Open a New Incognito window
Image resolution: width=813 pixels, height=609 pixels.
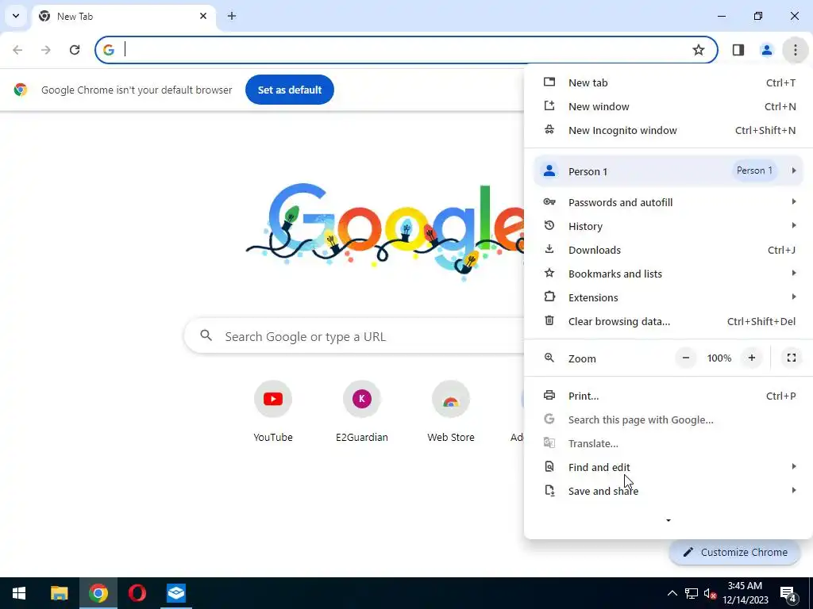point(669,131)
